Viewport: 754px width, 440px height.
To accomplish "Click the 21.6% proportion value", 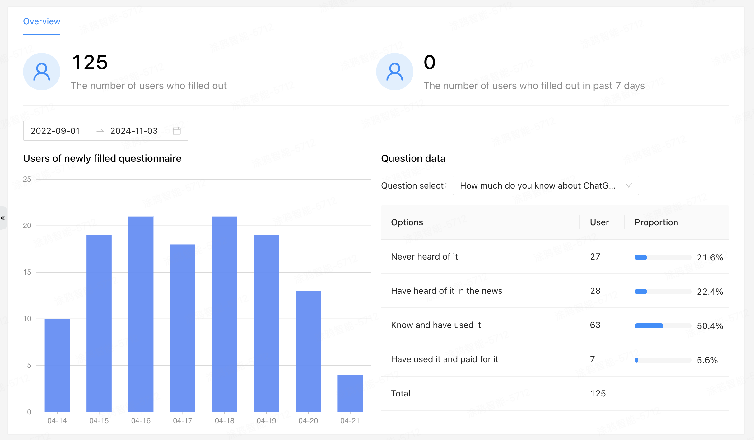I will (710, 257).
